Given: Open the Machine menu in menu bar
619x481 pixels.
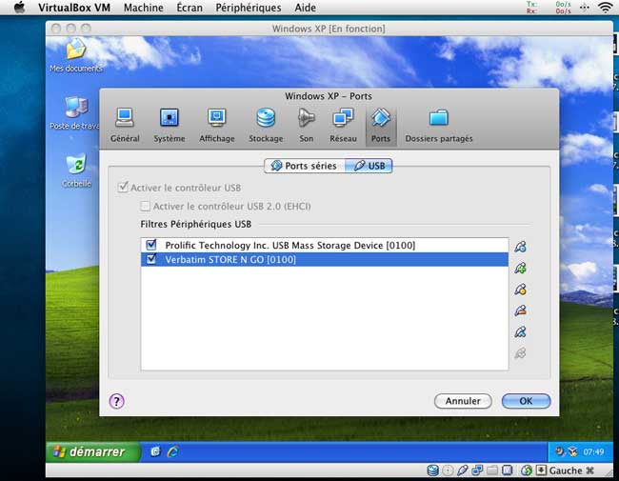Looking at the screenshot, I should [x=144, y=8].
